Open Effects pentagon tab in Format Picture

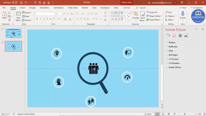[174, 35]
